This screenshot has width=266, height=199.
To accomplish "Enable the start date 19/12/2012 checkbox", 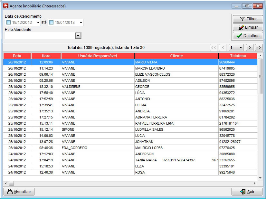I will [x=8, y=23].
